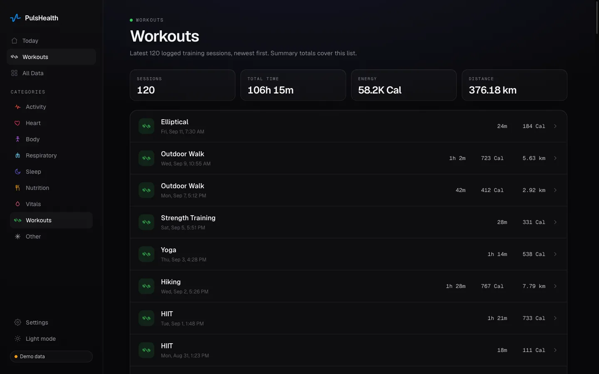Toggle Light mode in the sidebar
599x374 pixels.
click(x=51, y=339)
